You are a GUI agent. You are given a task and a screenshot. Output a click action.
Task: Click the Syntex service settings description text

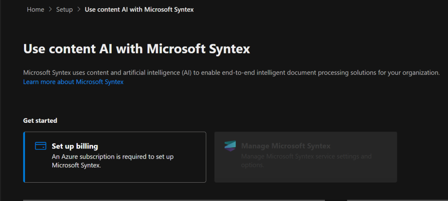tap(306, 160)
